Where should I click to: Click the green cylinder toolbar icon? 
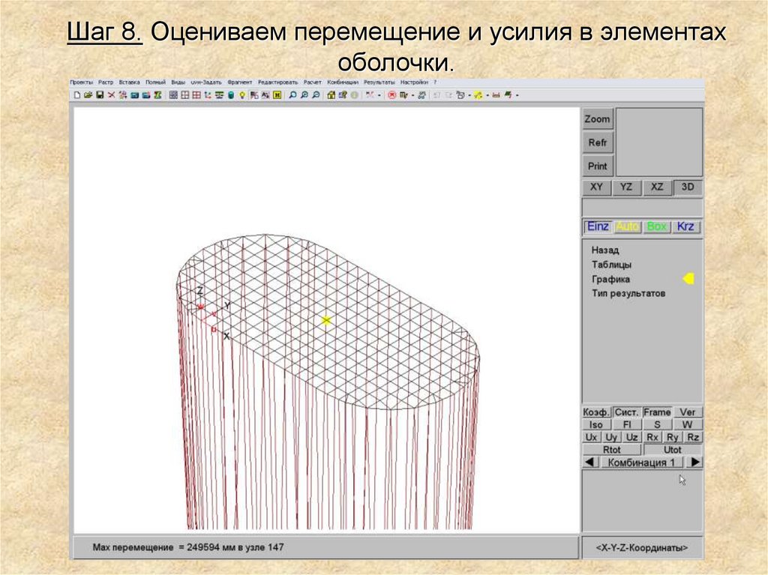231,95
